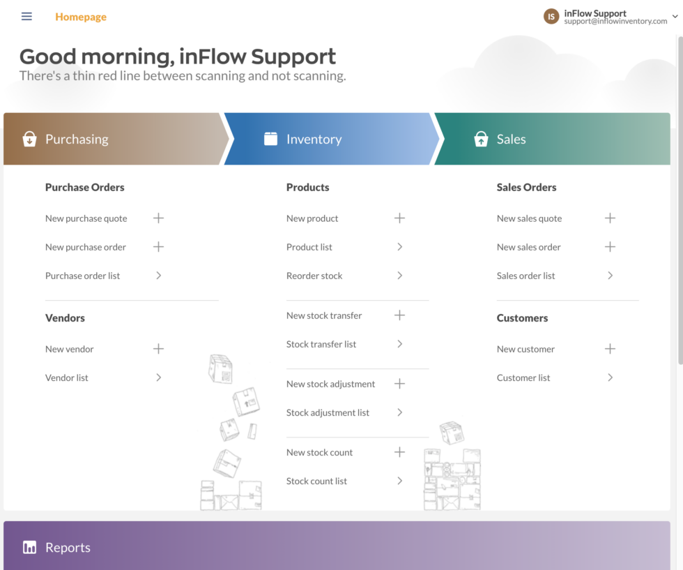The height and width of the screenshot is (570, 683).
Task: Open Sales order list via its chevron
Action: (x=610, y=275)
